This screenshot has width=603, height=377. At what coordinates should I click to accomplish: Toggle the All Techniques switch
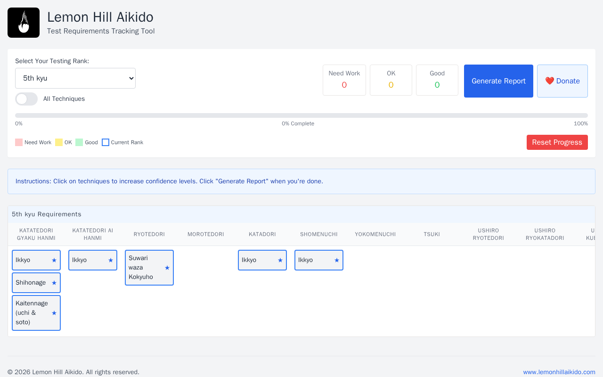26,99
